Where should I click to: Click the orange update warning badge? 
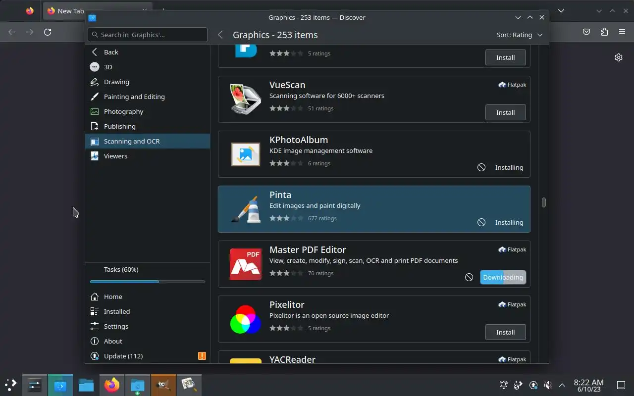pyautogui.click(x=202, y=356)
